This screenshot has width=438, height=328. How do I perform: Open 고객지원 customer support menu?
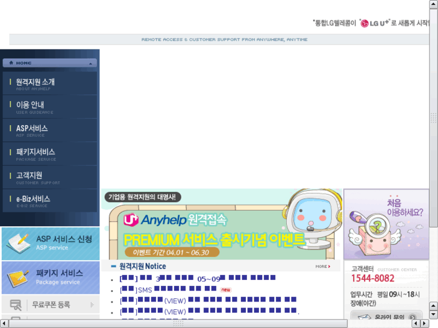50,178
